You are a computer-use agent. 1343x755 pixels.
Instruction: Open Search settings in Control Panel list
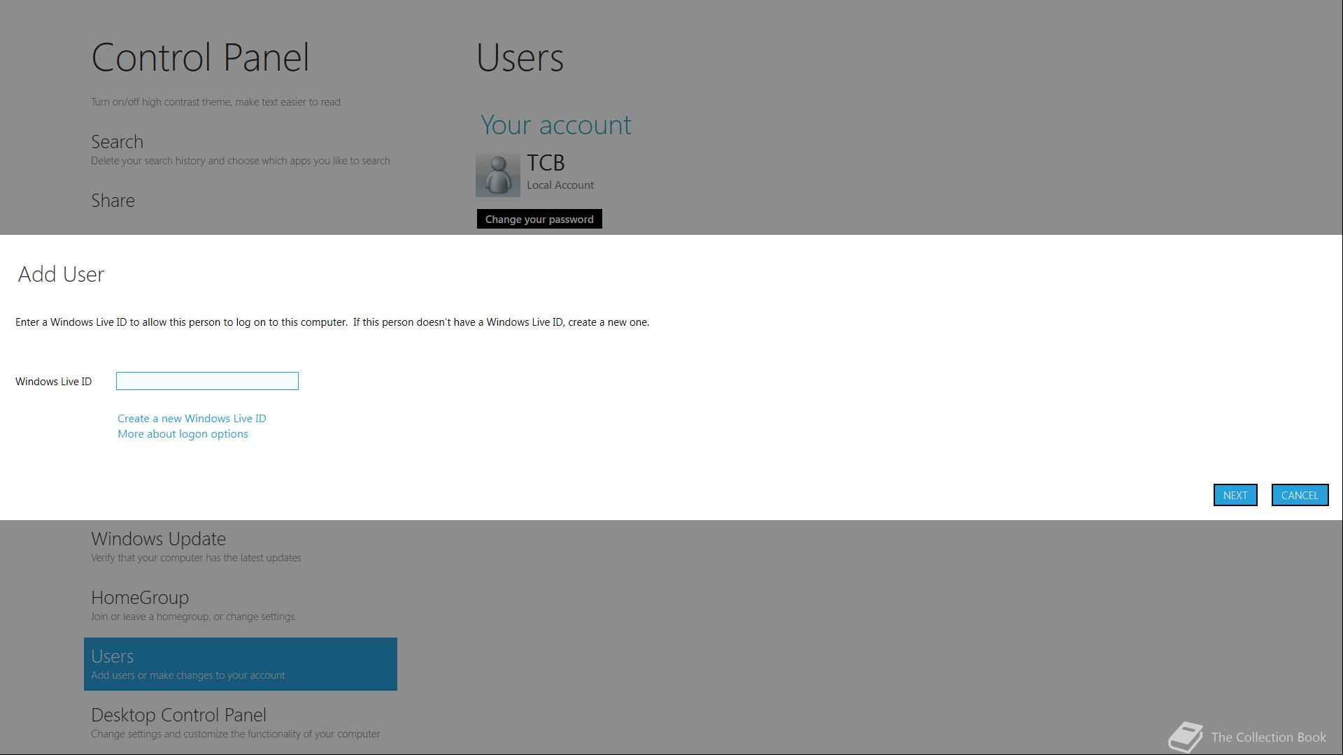tap(241, 150)
